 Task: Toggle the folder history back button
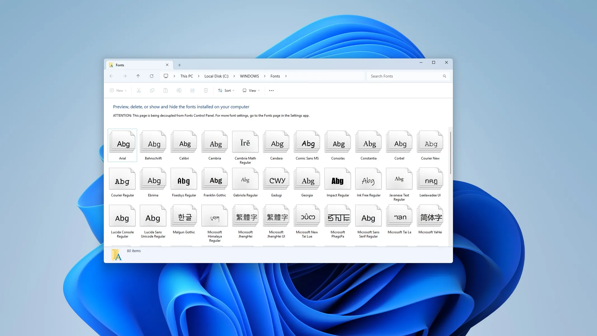[x=111, y=76]
